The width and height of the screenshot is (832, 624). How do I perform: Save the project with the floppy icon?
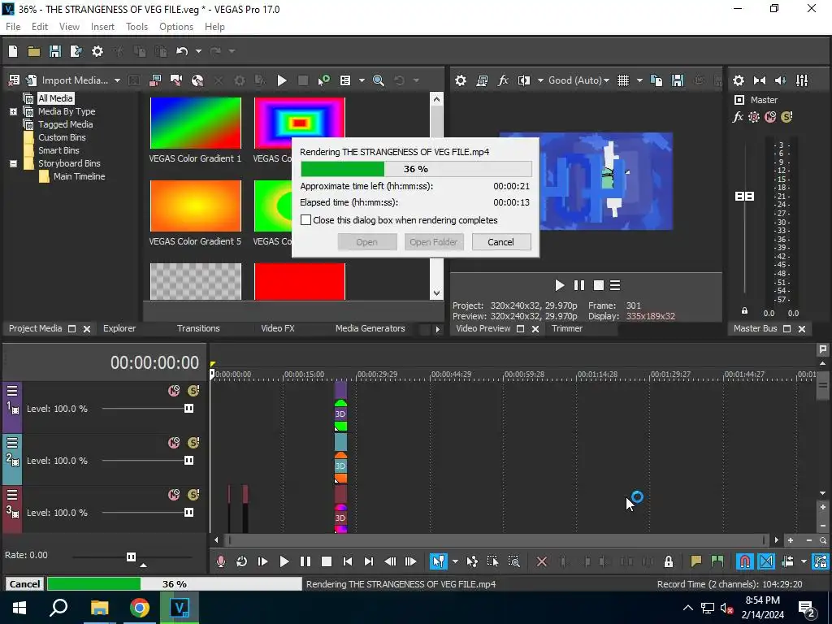[x=54, y=51]
